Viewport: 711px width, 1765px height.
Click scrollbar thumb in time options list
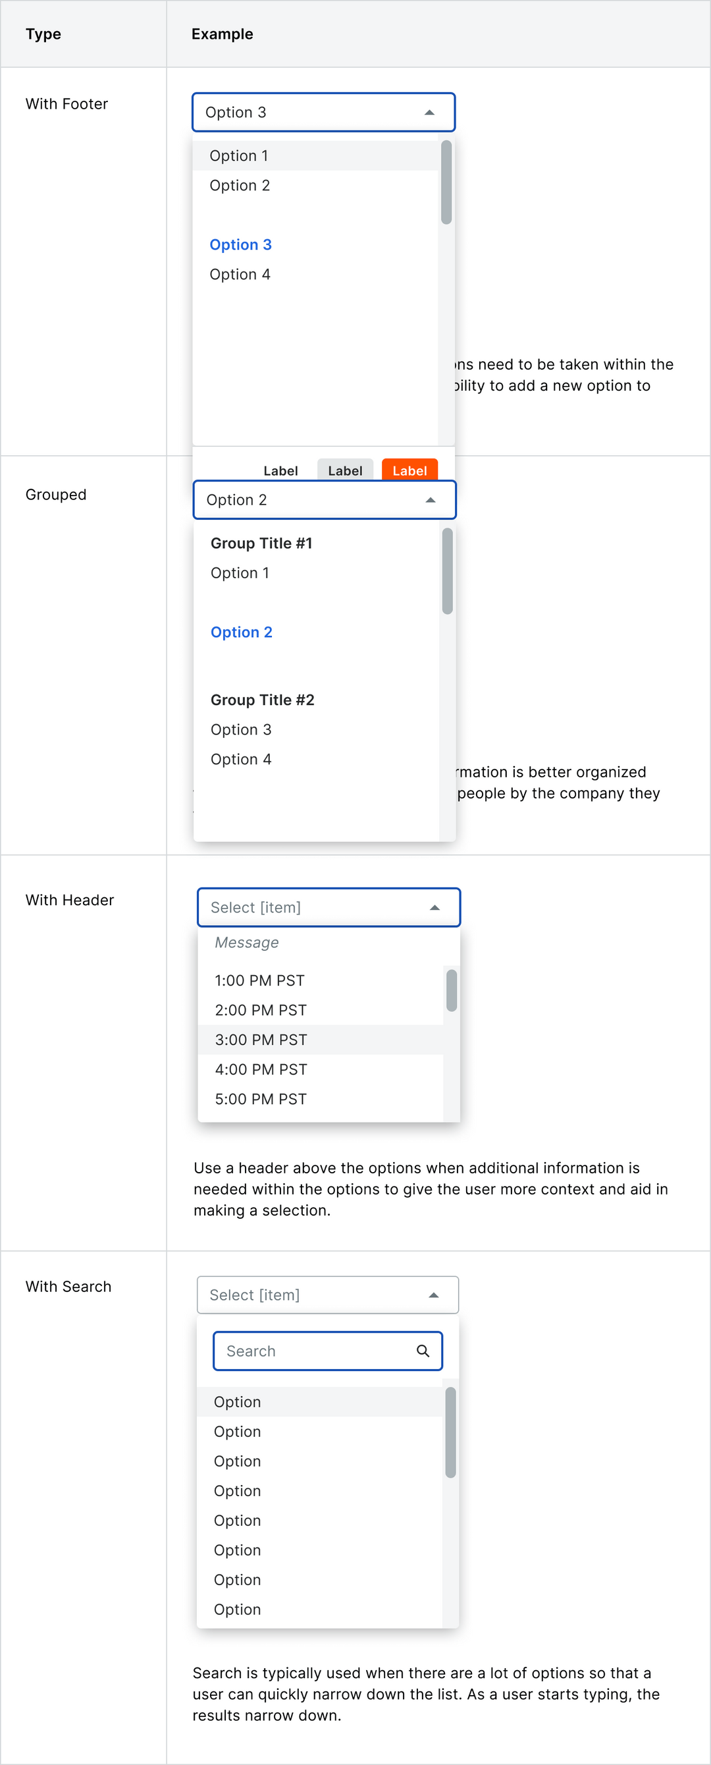452,990
